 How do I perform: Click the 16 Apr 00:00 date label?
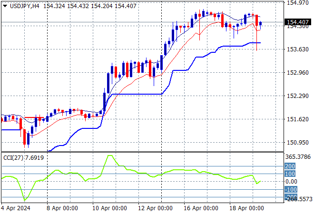[x=201, y=208]
